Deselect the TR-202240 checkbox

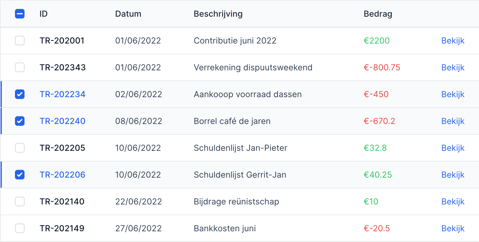click(20, 121)
